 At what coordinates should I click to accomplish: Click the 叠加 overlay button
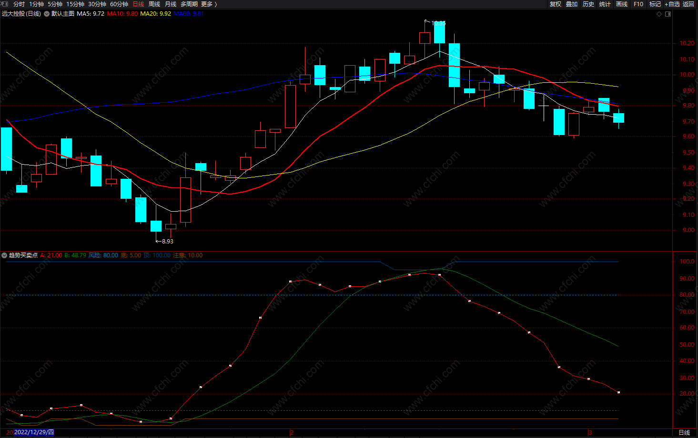tap(572, 4)
